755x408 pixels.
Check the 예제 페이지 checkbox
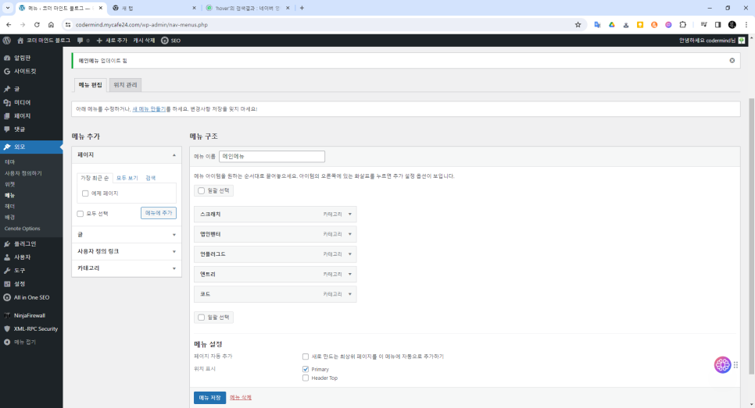coord(85,193)
